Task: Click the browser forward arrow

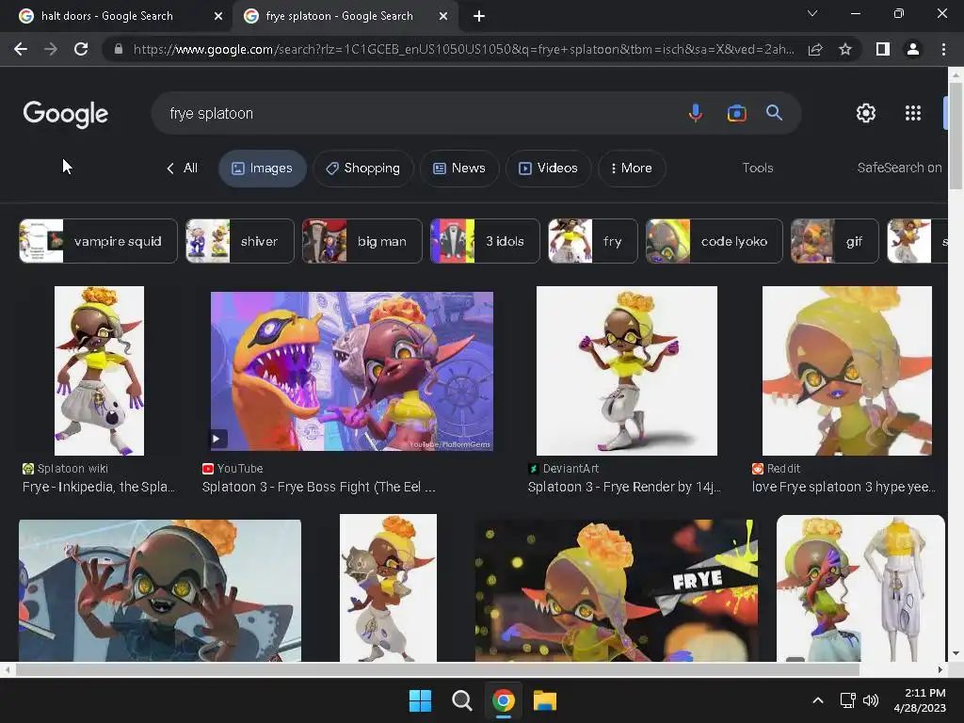Action: tap(51, 49)
